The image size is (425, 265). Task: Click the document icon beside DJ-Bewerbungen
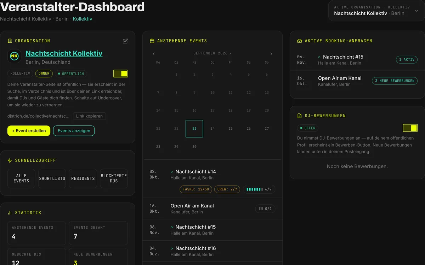pyautogui.click(x=300, y=116)
